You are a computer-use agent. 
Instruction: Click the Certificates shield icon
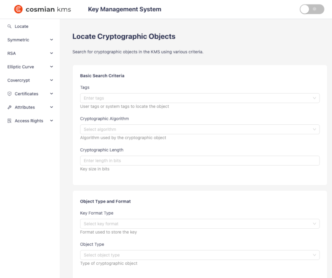[x=10, y=94]
